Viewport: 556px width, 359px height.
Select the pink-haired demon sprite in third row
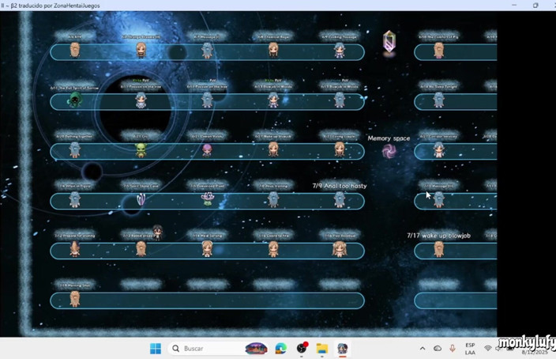[207, 150]
